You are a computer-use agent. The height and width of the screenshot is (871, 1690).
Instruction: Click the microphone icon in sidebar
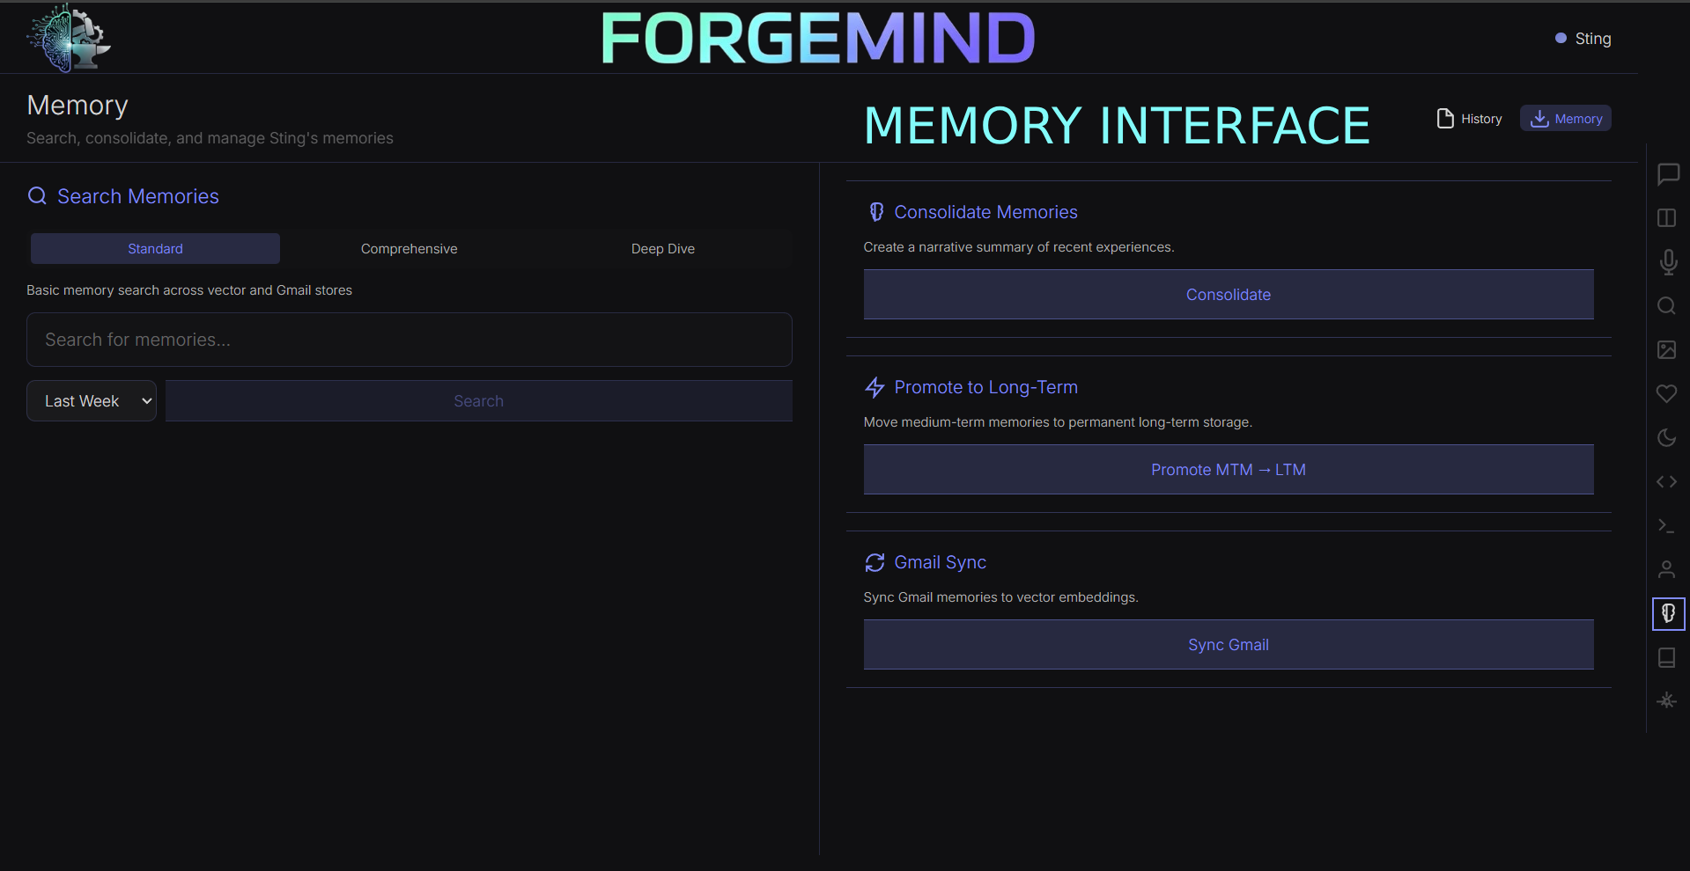1667,262
